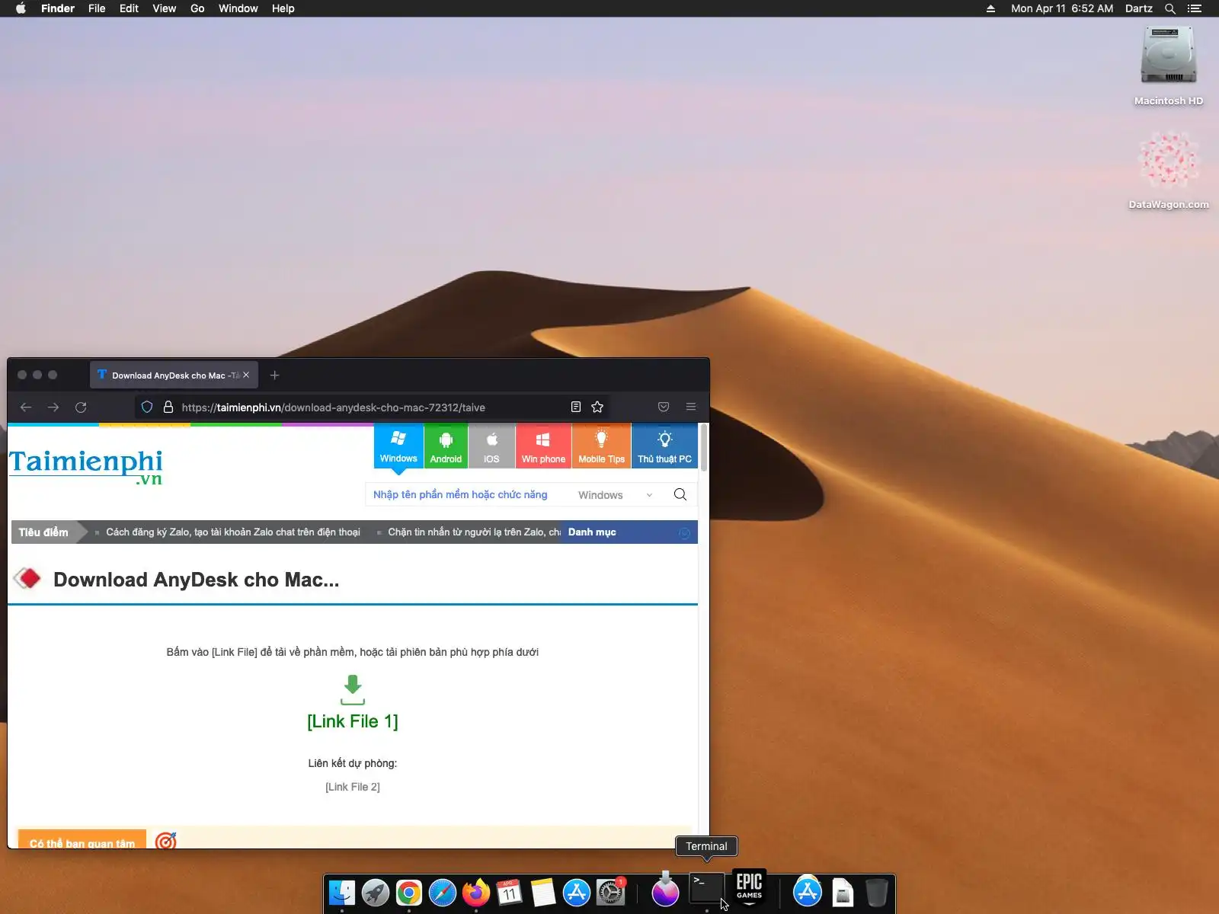Image resolution: width=1219 pixels, height=914 pixels.
Task: Open the Edit menu
Action: point(129,8)
